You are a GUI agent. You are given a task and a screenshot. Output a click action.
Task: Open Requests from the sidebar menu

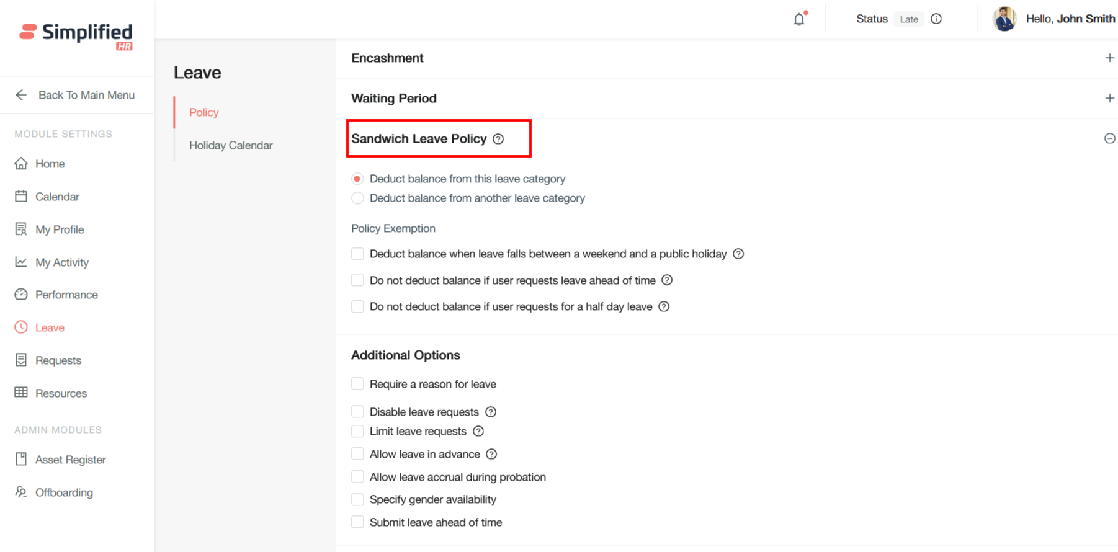point(58,360)
